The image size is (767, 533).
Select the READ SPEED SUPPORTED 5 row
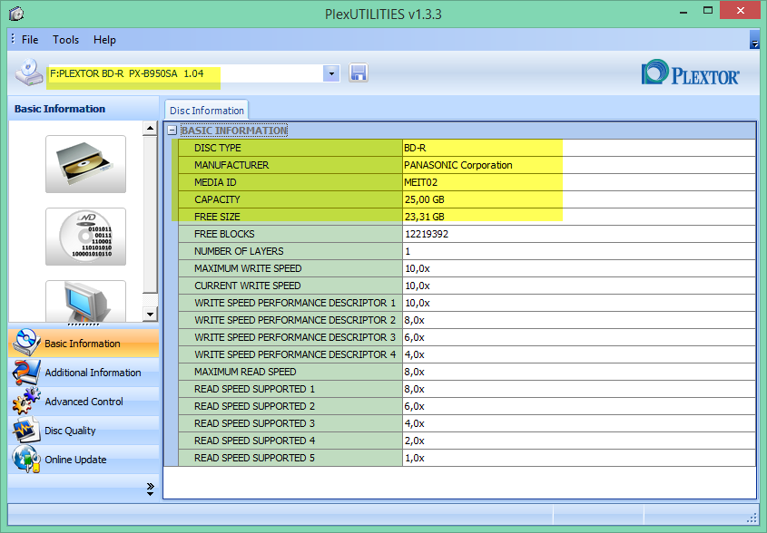467,458
